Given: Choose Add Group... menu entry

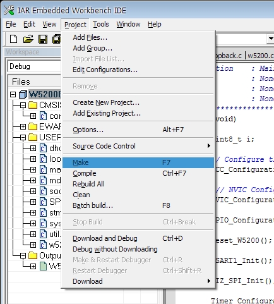Looking at the screenshot, I should click(x=138, y=48).
